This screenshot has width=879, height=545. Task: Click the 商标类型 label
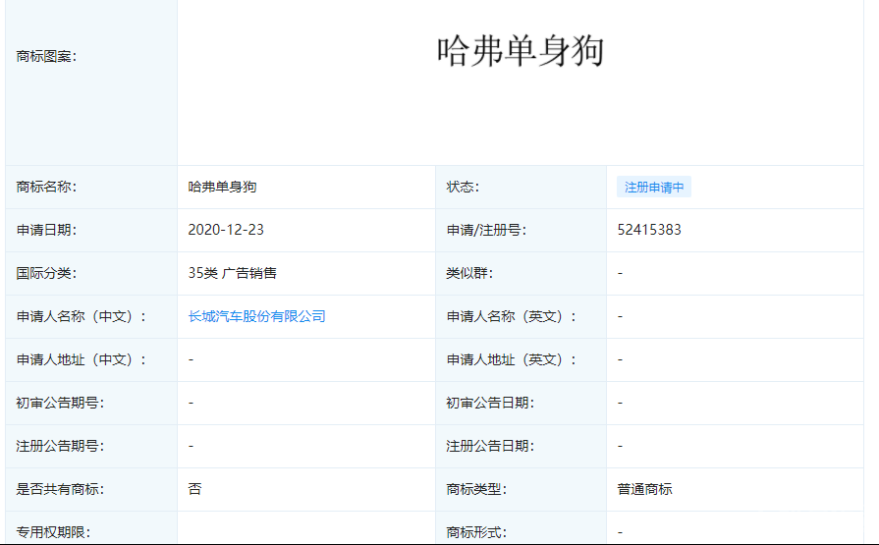pos(476,489)
